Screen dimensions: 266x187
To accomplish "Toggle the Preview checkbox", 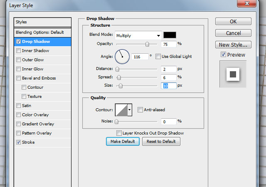I will click(223, 55).
